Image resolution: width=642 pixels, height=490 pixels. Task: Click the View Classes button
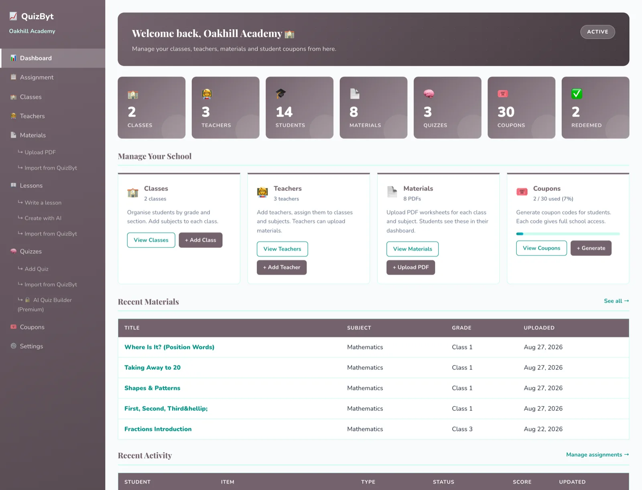click(151, 240)
